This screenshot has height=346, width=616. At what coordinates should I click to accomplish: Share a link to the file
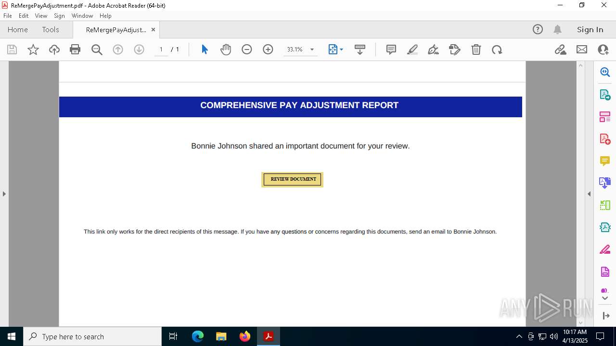[561, 49]
